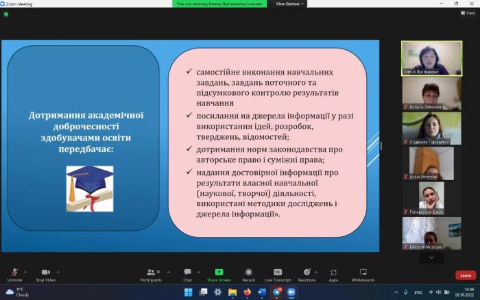Open the Chat panel
Screen dimensions: 480x300
tap(187, 274)
